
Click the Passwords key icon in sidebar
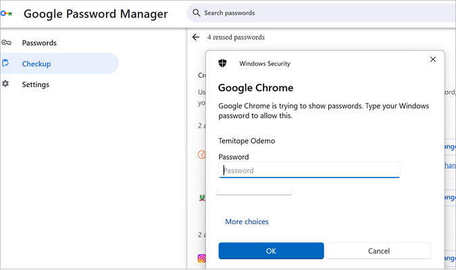coord(6,43)
